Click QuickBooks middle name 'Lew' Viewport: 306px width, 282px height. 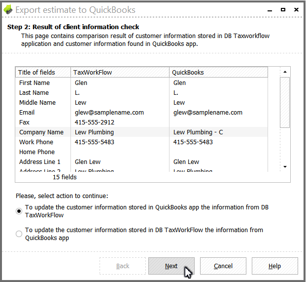[x=179, y=102]
